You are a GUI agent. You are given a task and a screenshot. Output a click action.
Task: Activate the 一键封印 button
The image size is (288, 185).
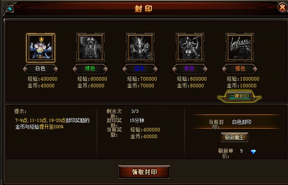(239, 96)
